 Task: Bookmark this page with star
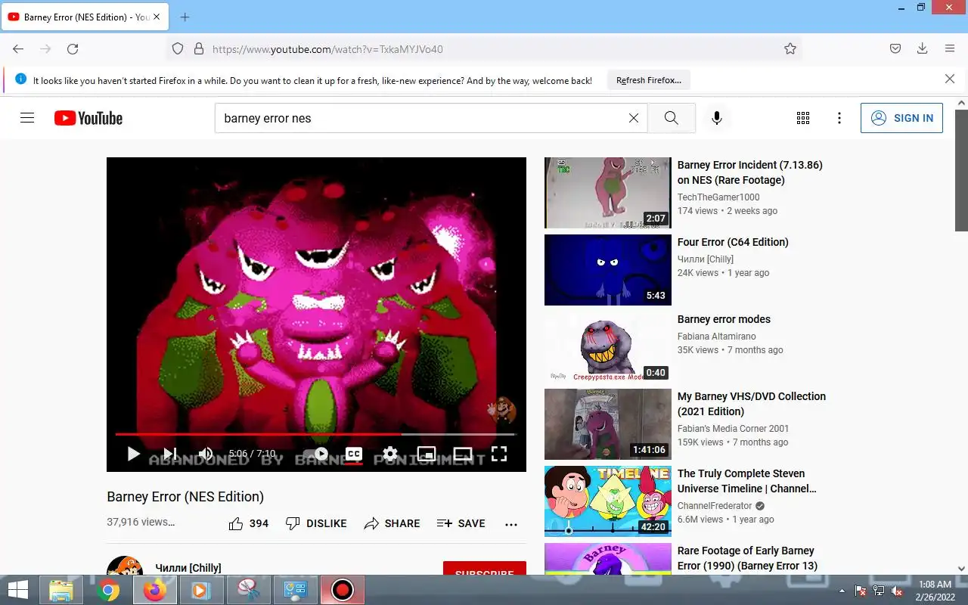coord(790,49)
